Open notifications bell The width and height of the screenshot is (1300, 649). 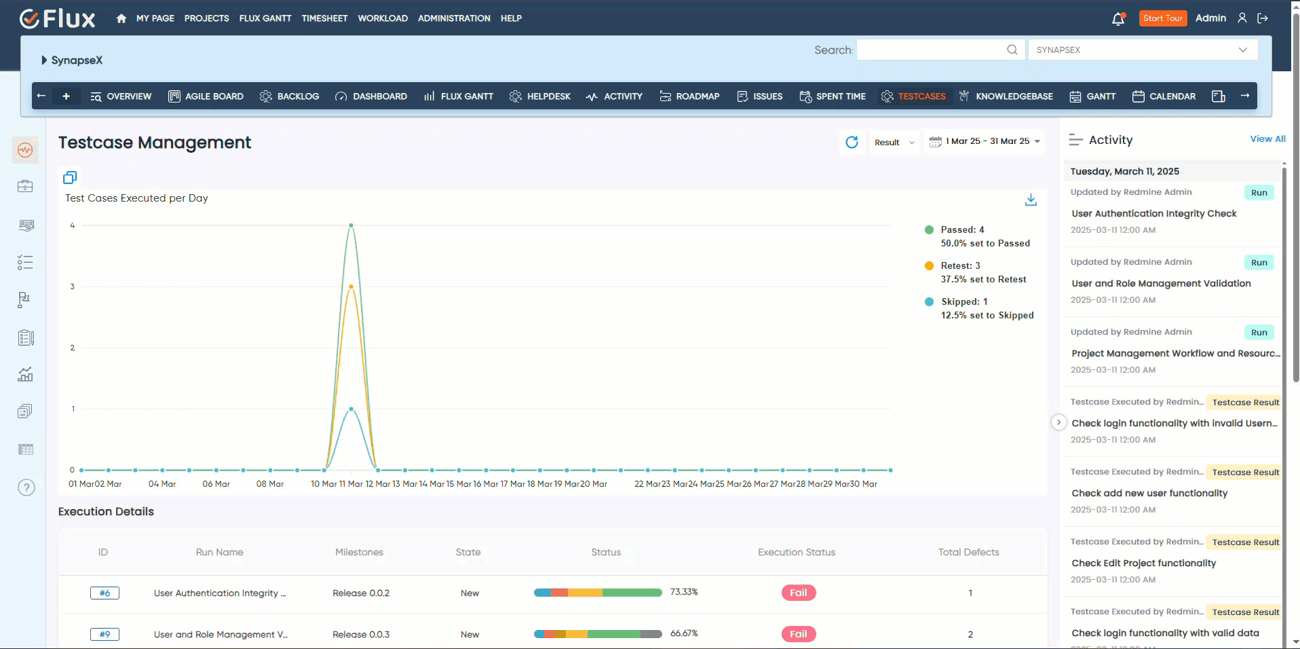pos(1118,19)
